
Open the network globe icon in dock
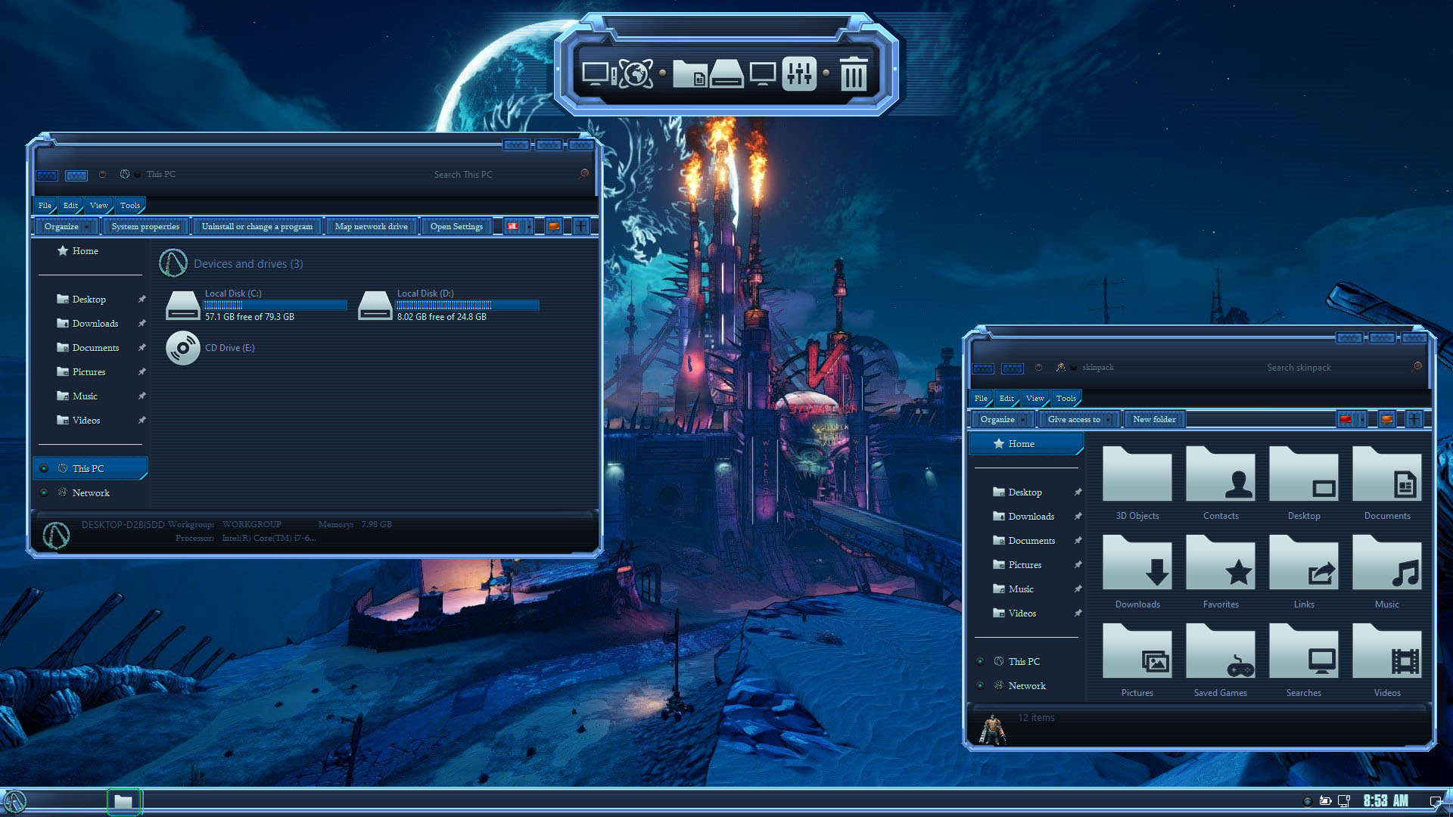[x=636, y=74]
